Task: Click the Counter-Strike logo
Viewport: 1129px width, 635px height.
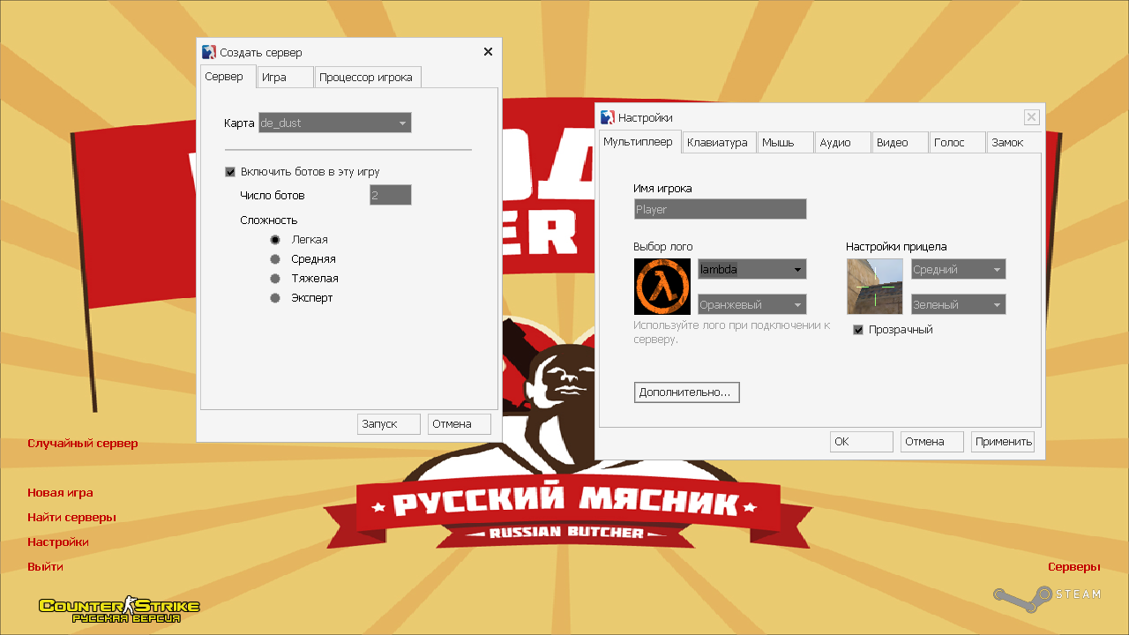Action: pyautogui.click(x=119, y=609)
